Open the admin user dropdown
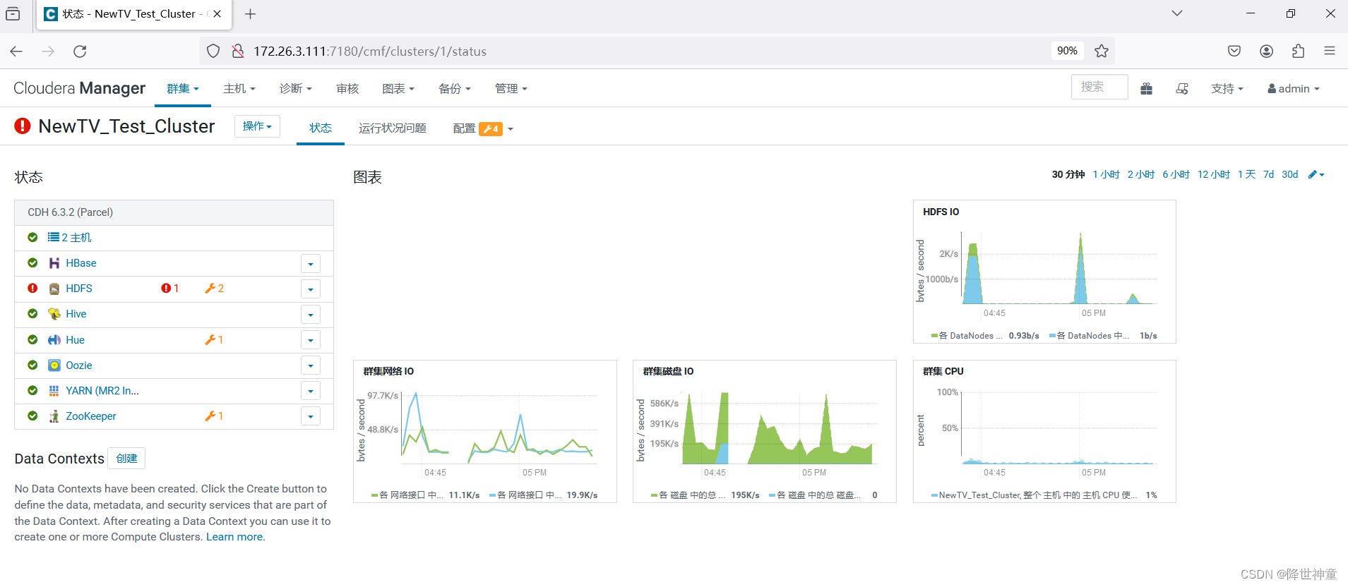This screenshot has width=1348, height=587. 1294,88
